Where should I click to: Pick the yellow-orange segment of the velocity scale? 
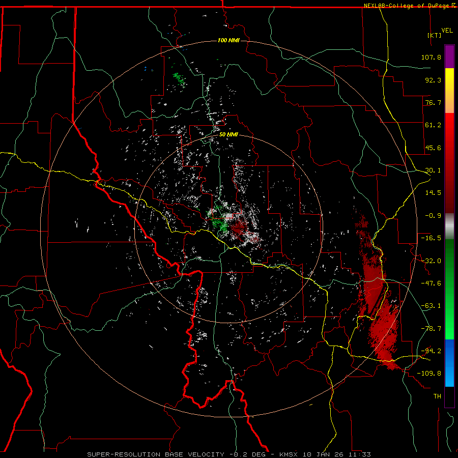pos(449,91)
